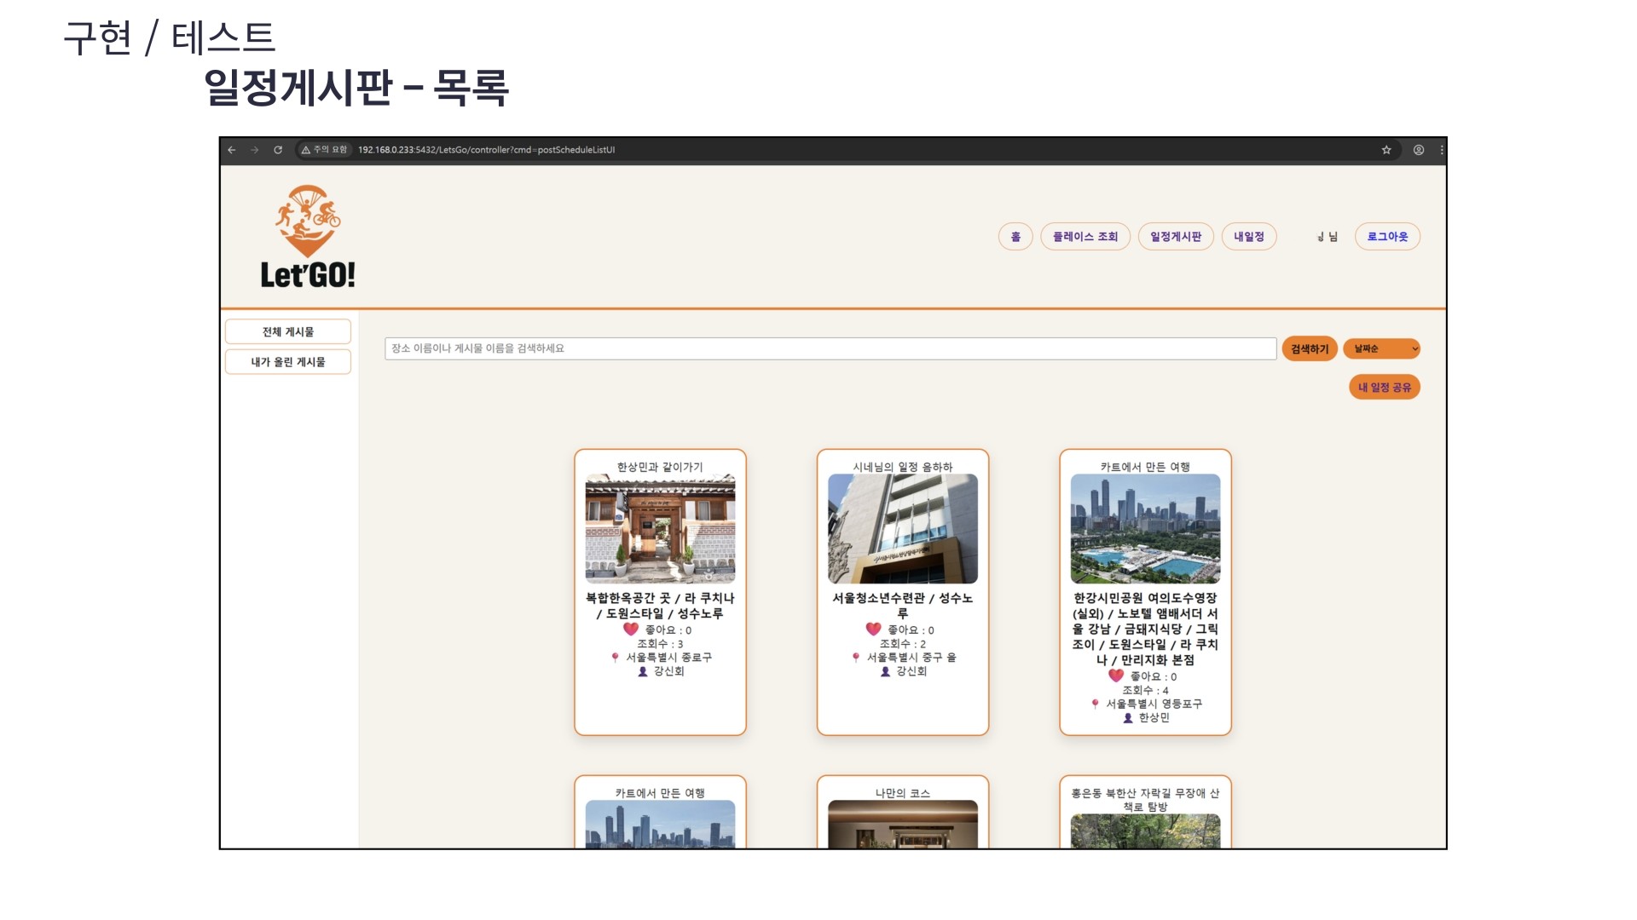Click the location pin beside '서울특별시 종로구'
Screen dimensions: 1637x920
coord(615,658)
